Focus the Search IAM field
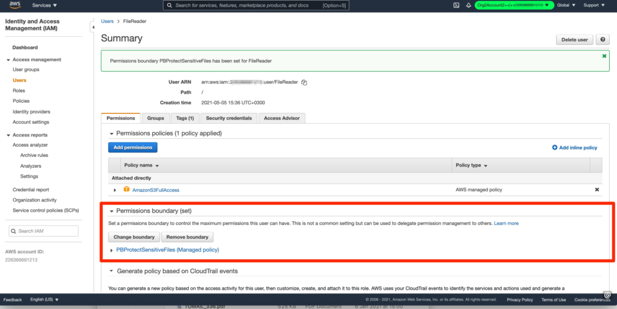Viewport: 617px width, 309px height. point(43,231)
